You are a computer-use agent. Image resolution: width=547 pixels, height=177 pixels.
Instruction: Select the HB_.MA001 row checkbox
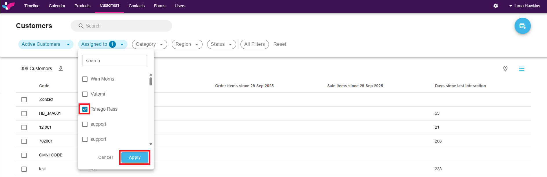[x=24, y=114]
